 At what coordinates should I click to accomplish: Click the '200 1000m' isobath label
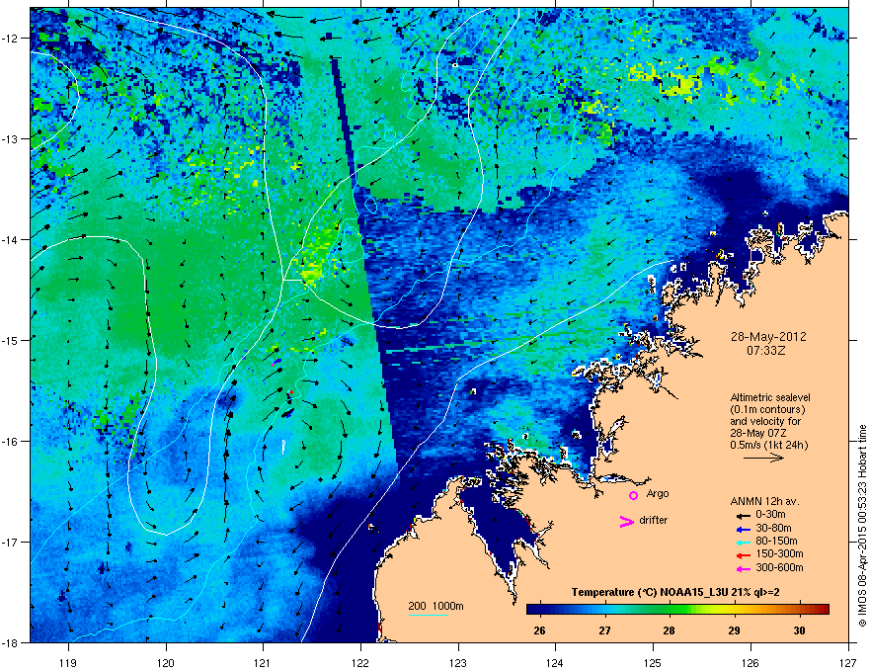[435, 606]
